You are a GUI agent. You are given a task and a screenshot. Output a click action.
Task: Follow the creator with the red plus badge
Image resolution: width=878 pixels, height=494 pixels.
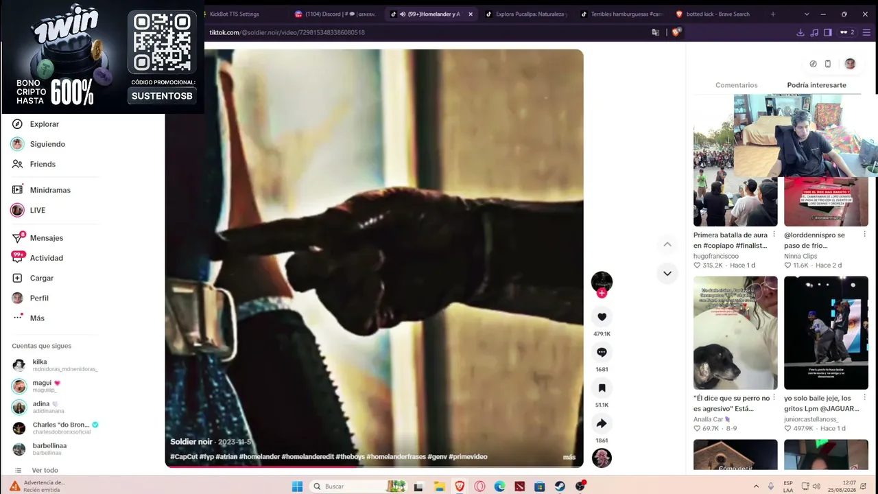pos(602,293)
